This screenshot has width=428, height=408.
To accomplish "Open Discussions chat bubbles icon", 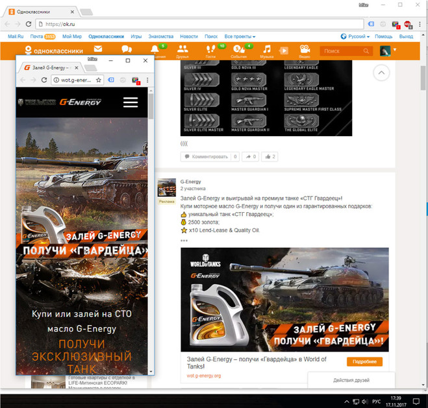I will (x=127, y=49).
